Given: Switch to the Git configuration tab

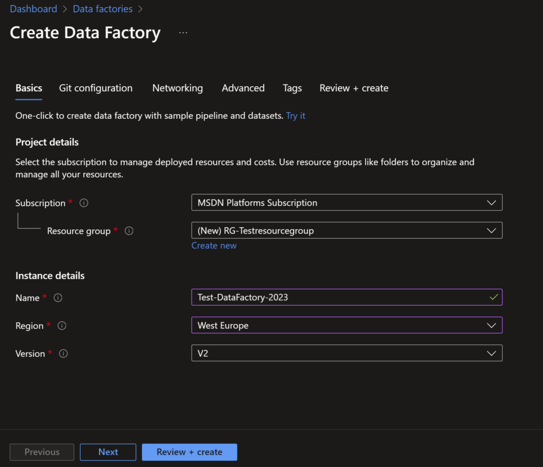Looking at the screenshot, I should 95,88.
